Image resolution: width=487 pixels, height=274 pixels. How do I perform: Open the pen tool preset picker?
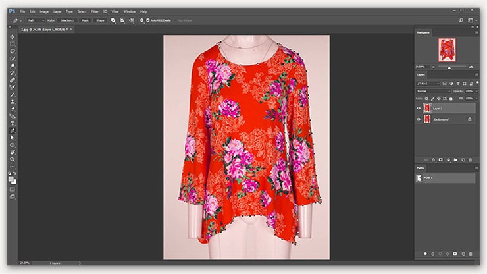pos(16,20)
